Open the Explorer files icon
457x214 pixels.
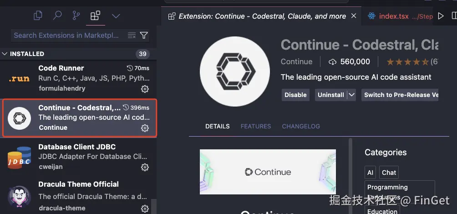pyautogui.click(x=38, y=15)
